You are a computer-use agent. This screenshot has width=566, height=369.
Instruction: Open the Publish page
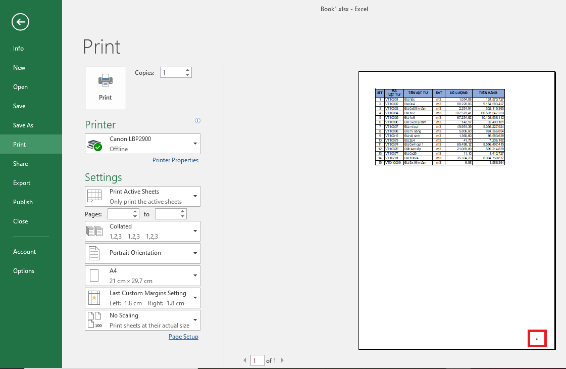31,202
